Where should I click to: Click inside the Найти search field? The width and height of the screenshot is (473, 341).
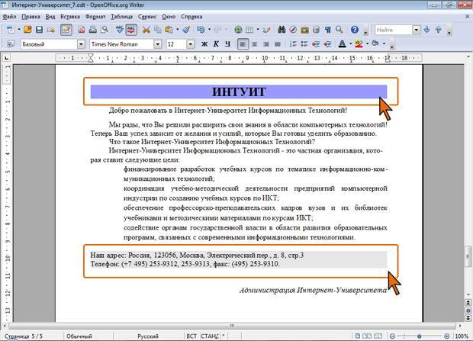coord(394,30)
